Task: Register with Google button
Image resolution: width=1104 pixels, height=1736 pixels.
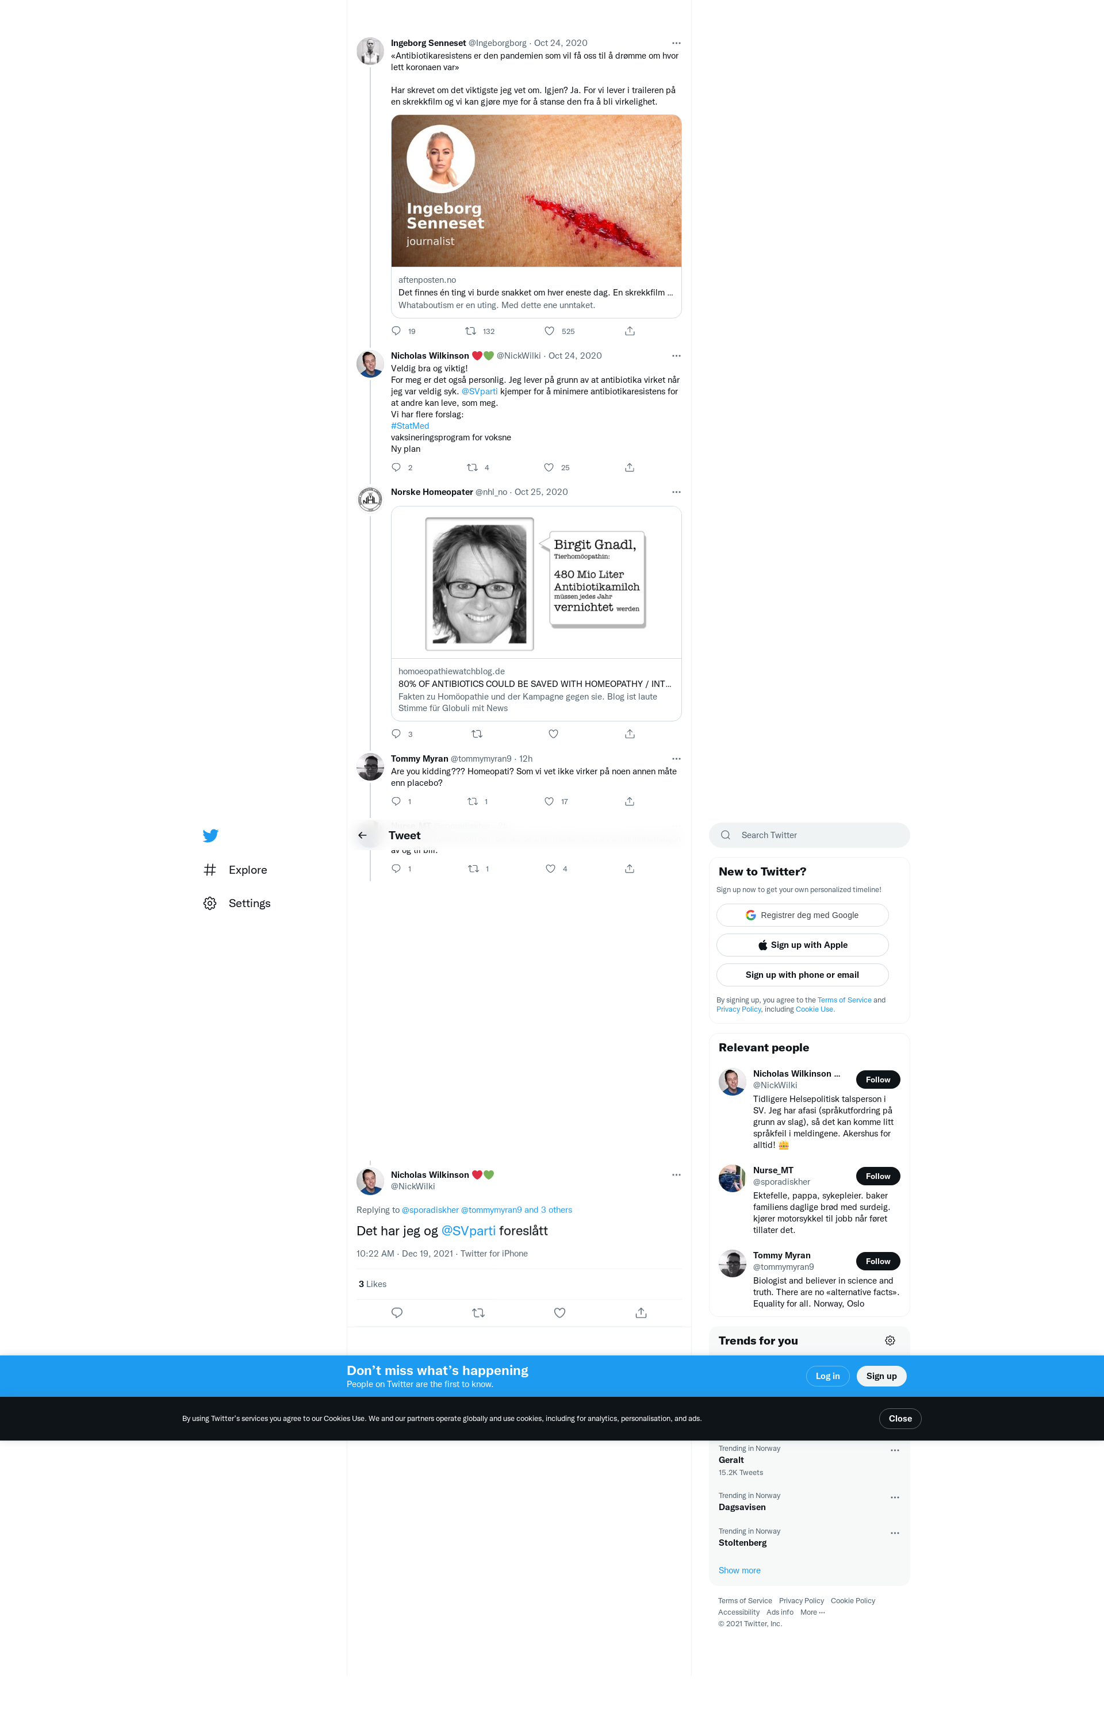Action: 802,915
